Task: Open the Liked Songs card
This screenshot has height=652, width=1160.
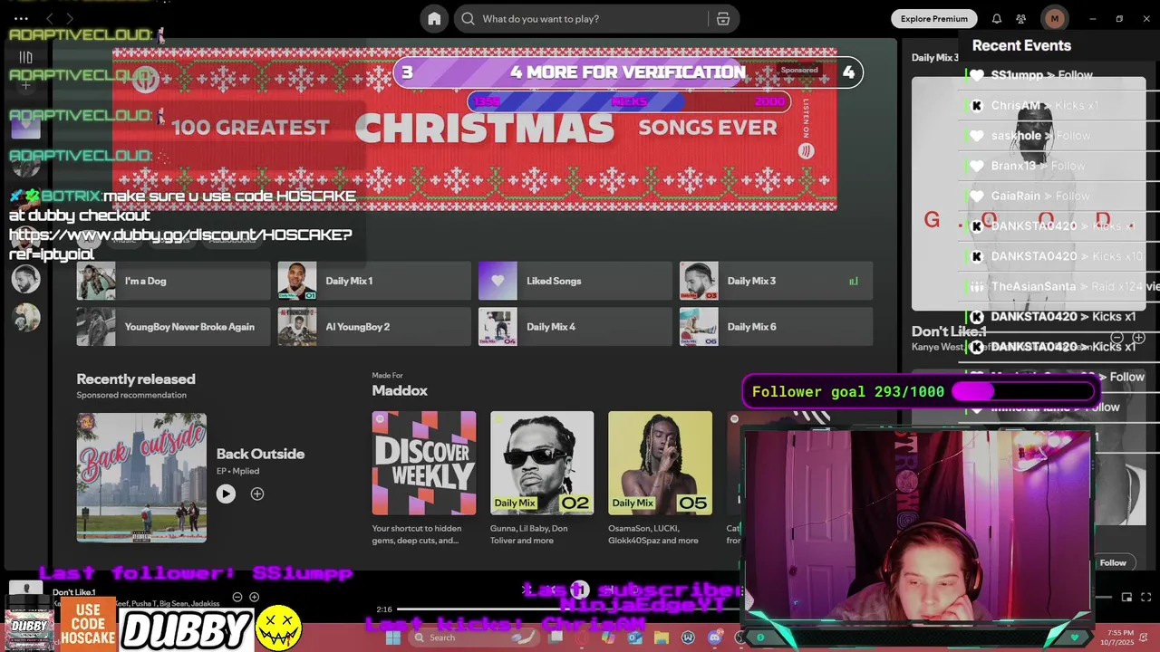Action: tap(575, 281)
